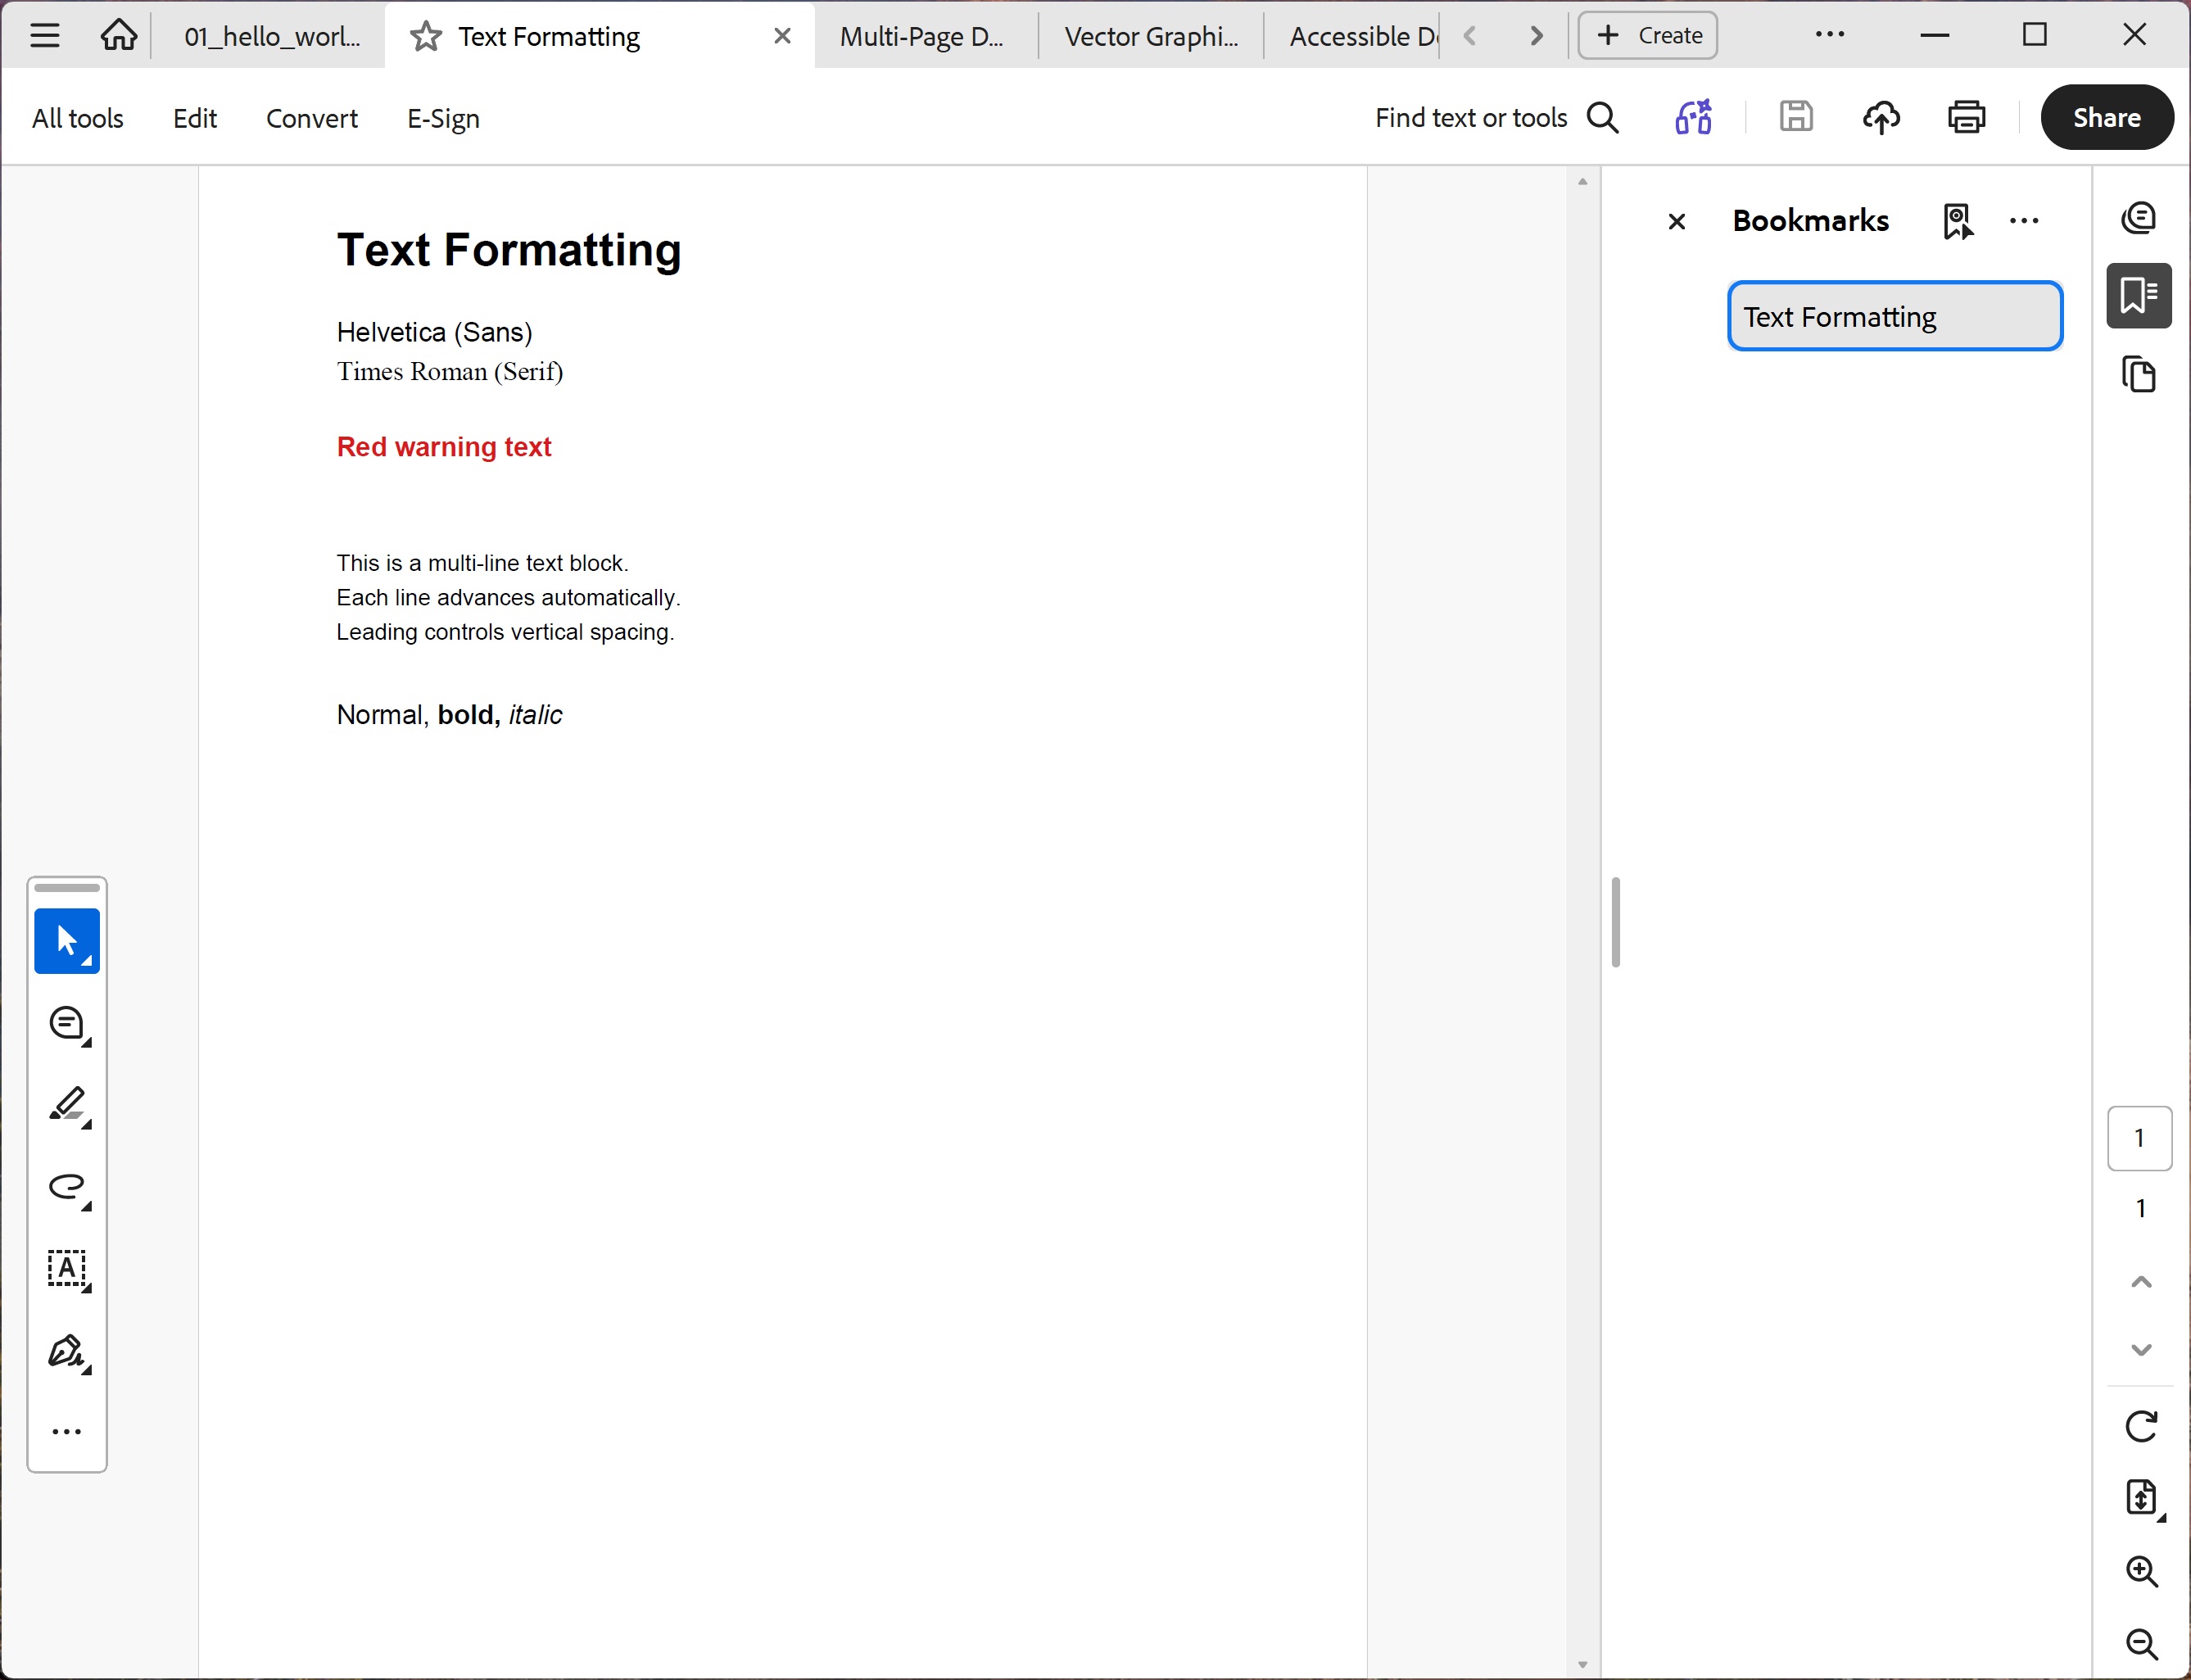Open the page thumbnails panel
The image size is (2191, 1680).
(x=2140, y=374)
